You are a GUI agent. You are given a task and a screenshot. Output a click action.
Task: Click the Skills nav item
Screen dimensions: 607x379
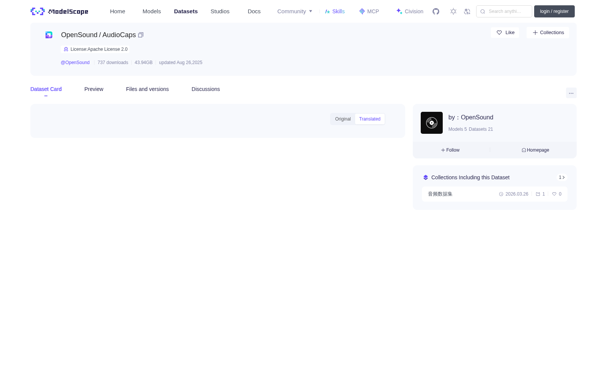coord(335,11)
